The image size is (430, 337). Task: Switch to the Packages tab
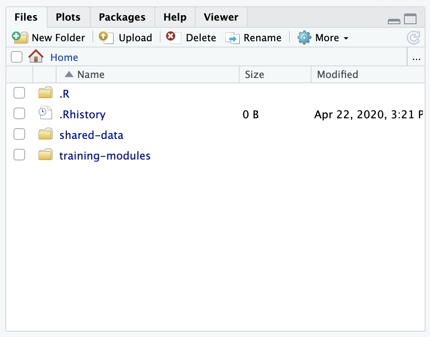122,17
